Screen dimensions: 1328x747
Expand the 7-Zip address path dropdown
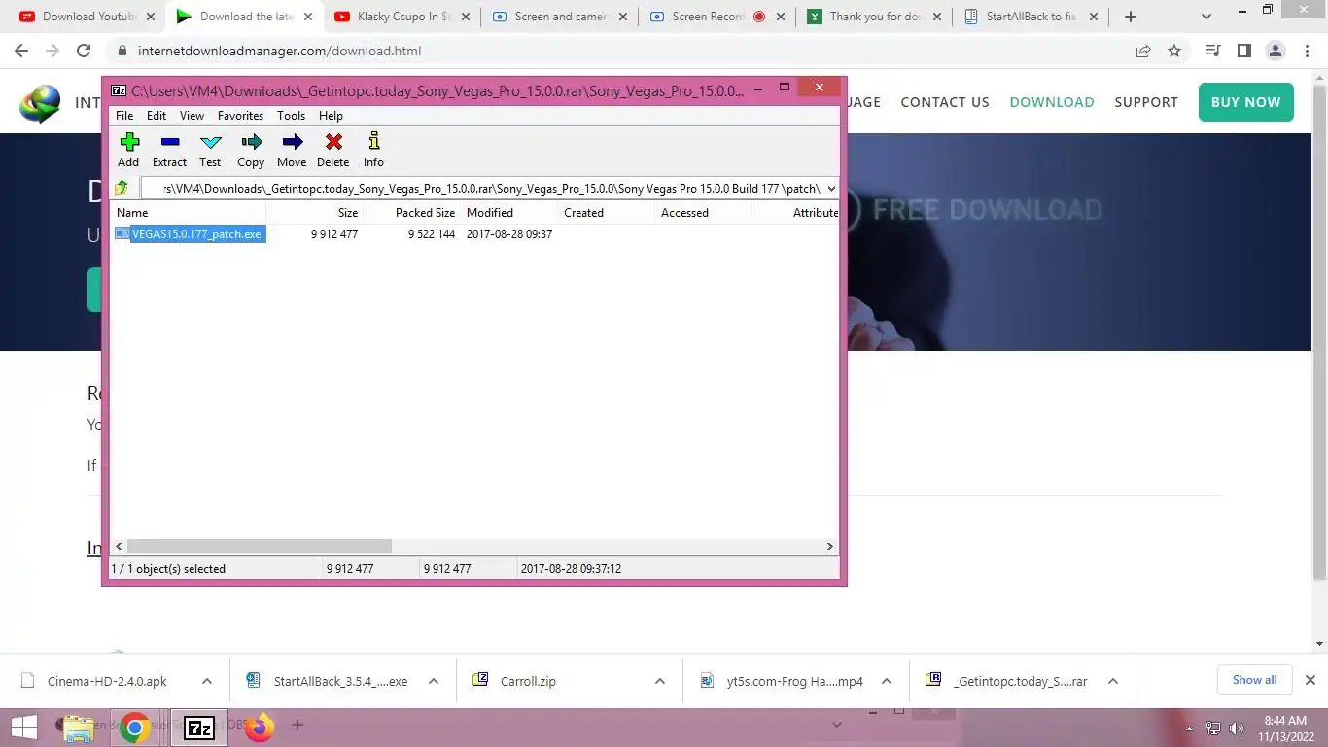pyautogui.click(x=831, y=188)
